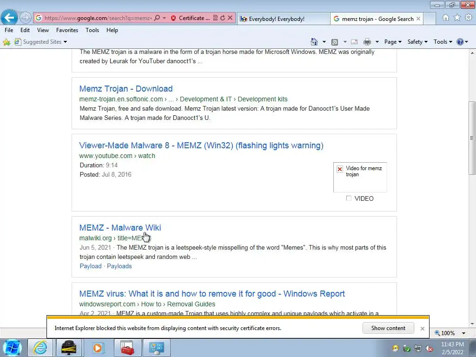Image resolution: width=476 pixels, height=357 pixels.
Task: Click the magnifier search icon in address bar
Action: (157, 18)
